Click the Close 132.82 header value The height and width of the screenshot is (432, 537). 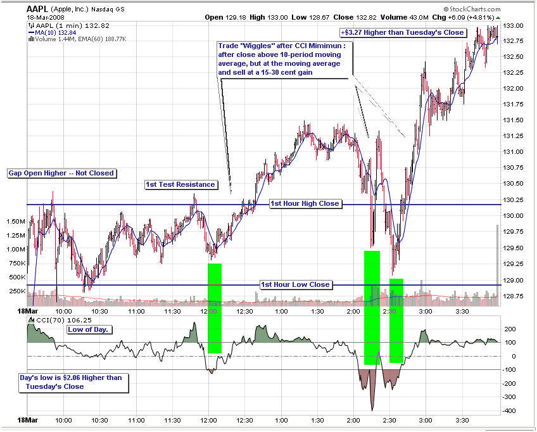point(355,18)
